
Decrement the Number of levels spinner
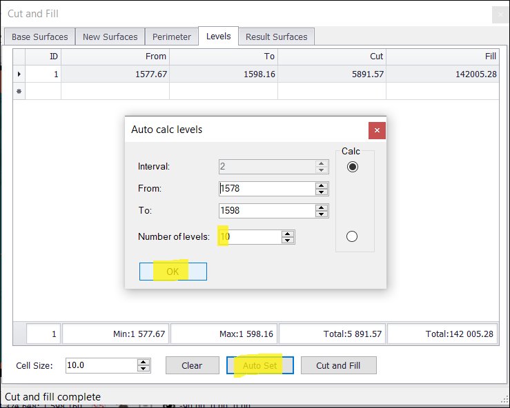click(288, 241)
